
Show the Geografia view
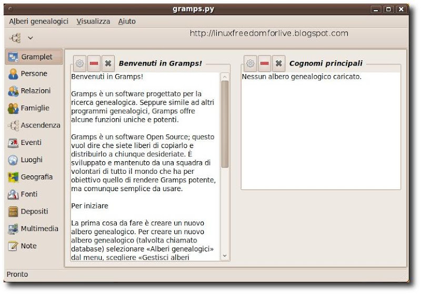tap(34, 177)
